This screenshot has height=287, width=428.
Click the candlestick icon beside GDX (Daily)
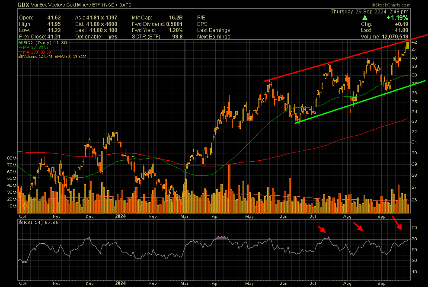[20, 42]
